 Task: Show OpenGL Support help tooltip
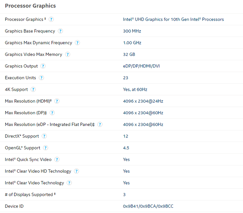click(45, 148)
